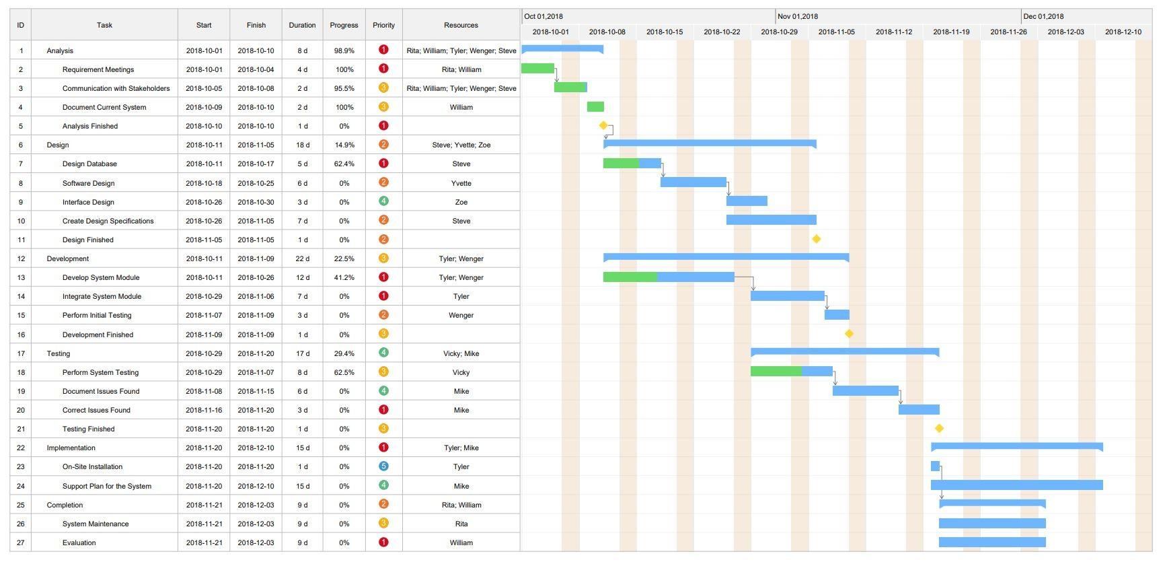The image size is (1165, 562).
Task: Click priority icon for Correct Issues Found
Action: [383, 409]
